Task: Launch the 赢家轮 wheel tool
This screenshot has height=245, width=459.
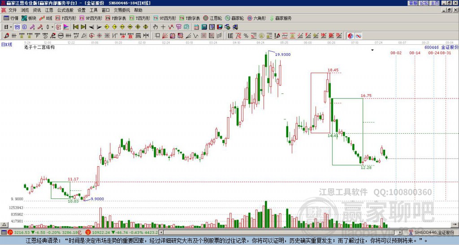Action: pyautogui.click(x=234, y=18)
